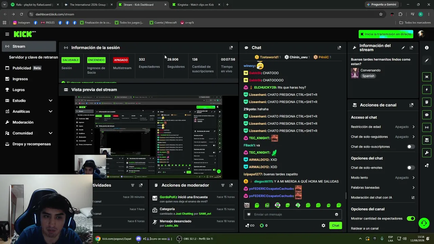Image resolution: width=434 pixels, height=244 pixels.
Task: Pop out the Acciones de moderador panel
Action: click(231, 185)
